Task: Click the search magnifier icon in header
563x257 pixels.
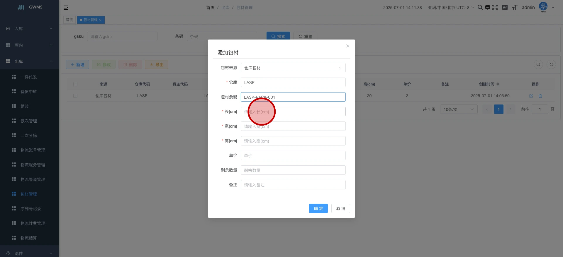Action: [x=480, y=7]
